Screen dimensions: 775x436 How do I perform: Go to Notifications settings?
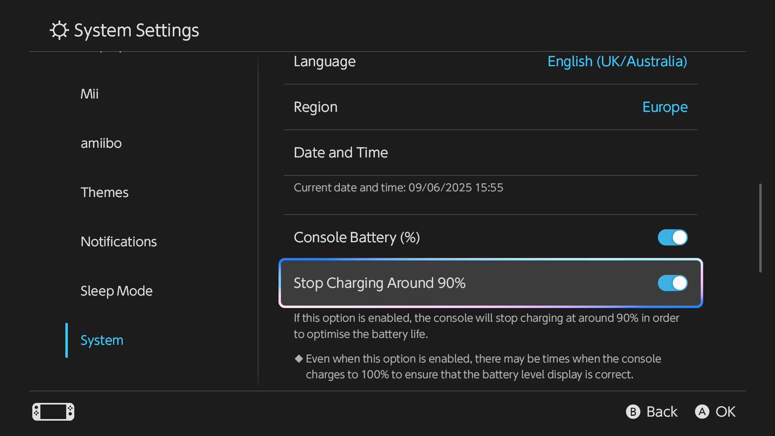click(119, 242)
